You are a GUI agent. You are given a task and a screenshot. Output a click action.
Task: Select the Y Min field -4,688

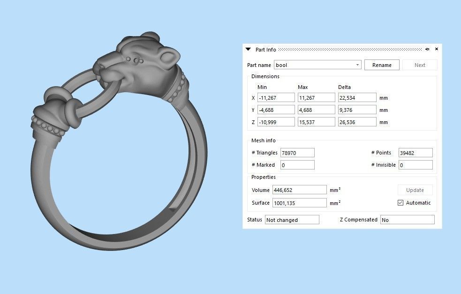(276, 110)
